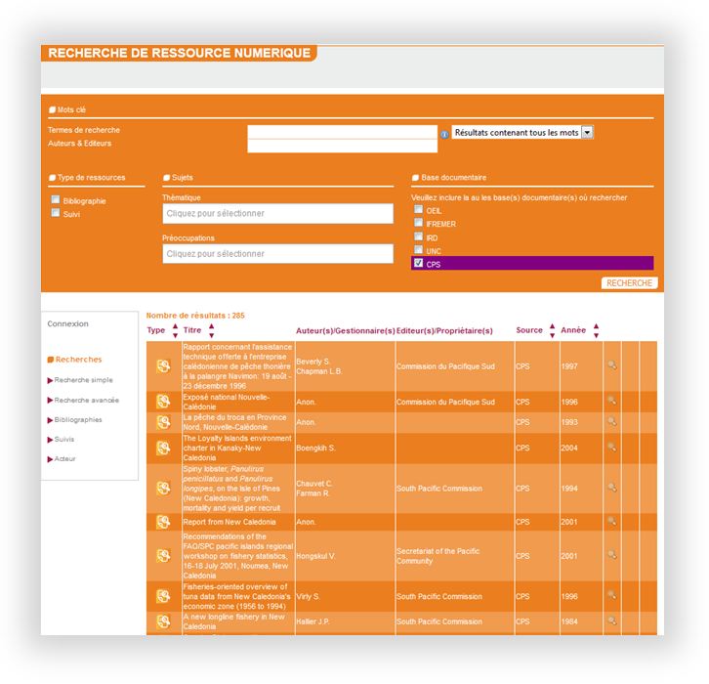Click the document type icon for Exposé national row

[164, 402]
